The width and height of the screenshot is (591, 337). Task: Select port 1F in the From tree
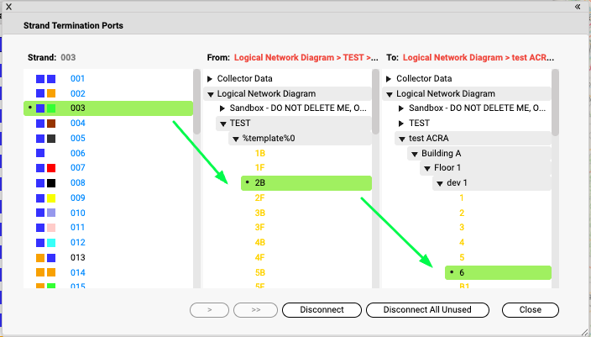(x=260, y=168)
